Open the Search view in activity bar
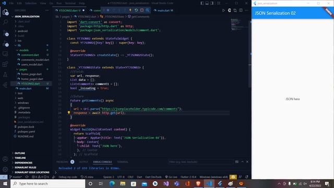 click(x=5, y=22)
